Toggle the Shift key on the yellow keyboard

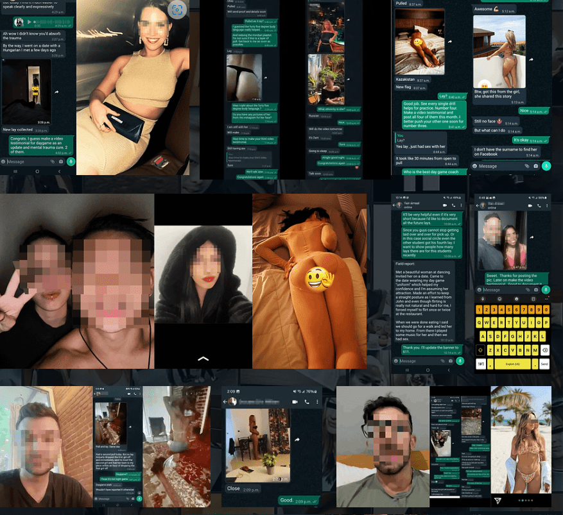[x=480, y=350]
